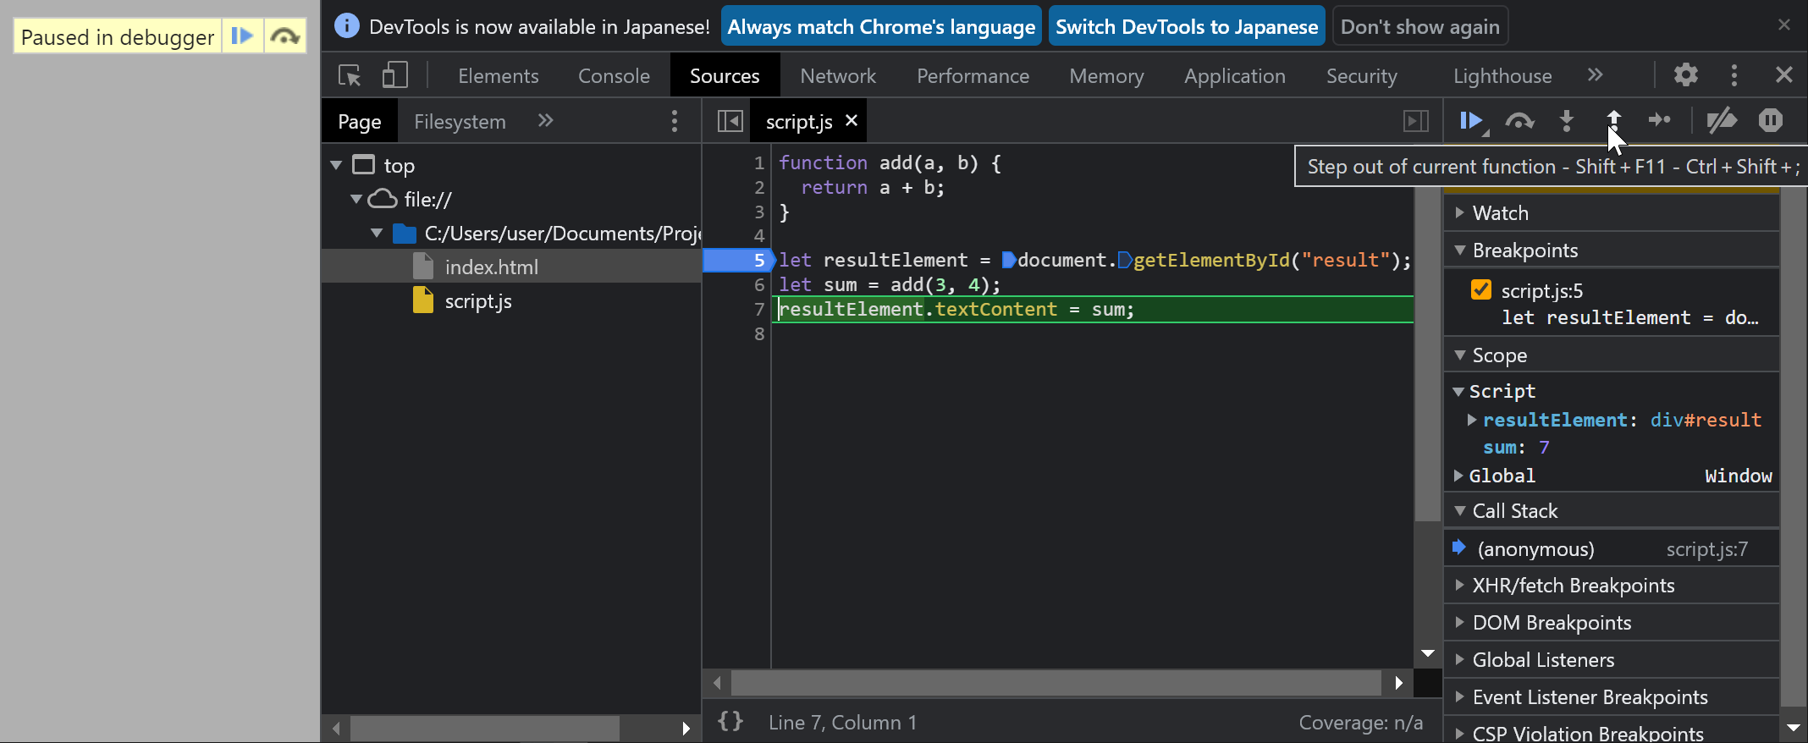Click the Don't show again button
This screenshot has height=743, width=1808.
(x=1419, y=27)
